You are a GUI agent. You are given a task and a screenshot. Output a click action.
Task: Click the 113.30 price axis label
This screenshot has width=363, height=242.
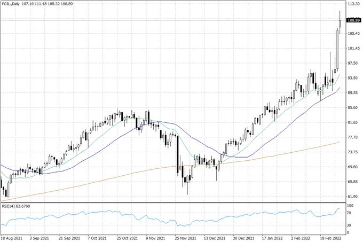(x=352, y=4)
